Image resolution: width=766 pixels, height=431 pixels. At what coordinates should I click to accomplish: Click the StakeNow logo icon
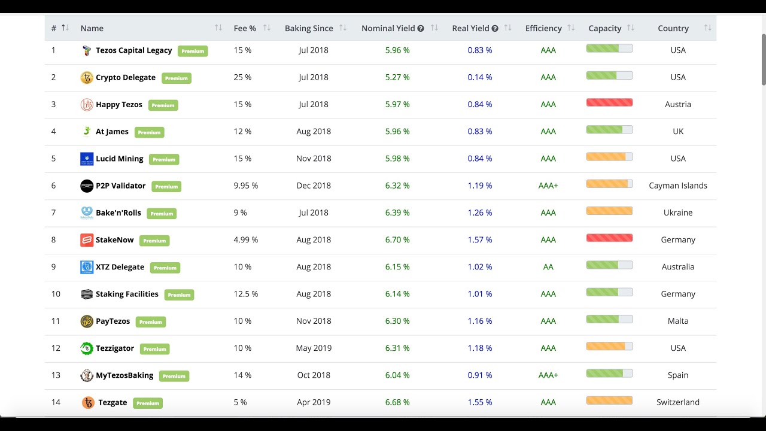pyautogui.click(x=87, y=240)
